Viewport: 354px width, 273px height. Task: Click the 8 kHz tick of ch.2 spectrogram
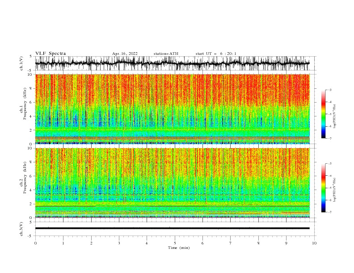point(31,162)
